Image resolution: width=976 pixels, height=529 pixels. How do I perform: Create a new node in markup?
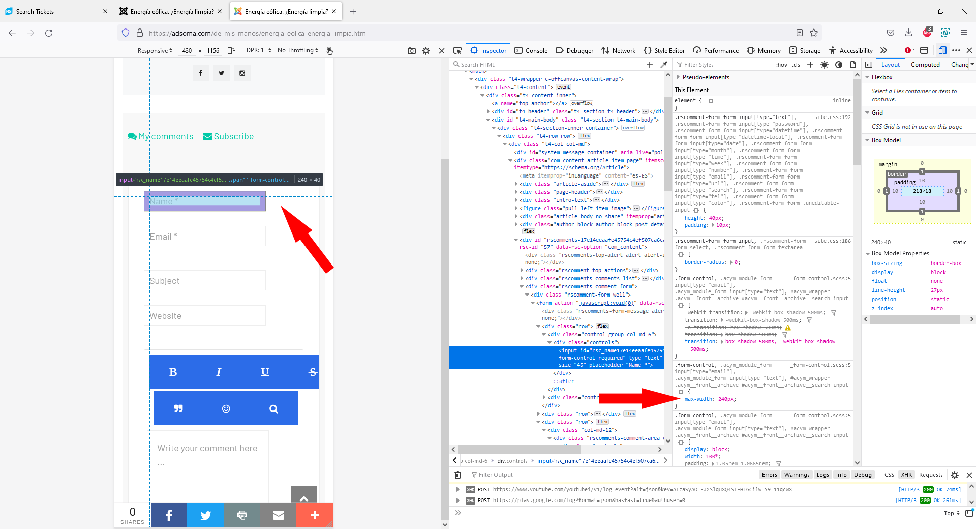(x=650, y=65)
